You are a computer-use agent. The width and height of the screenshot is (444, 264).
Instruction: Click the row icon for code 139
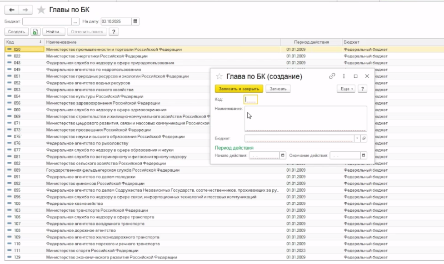(x=10, y=257)
